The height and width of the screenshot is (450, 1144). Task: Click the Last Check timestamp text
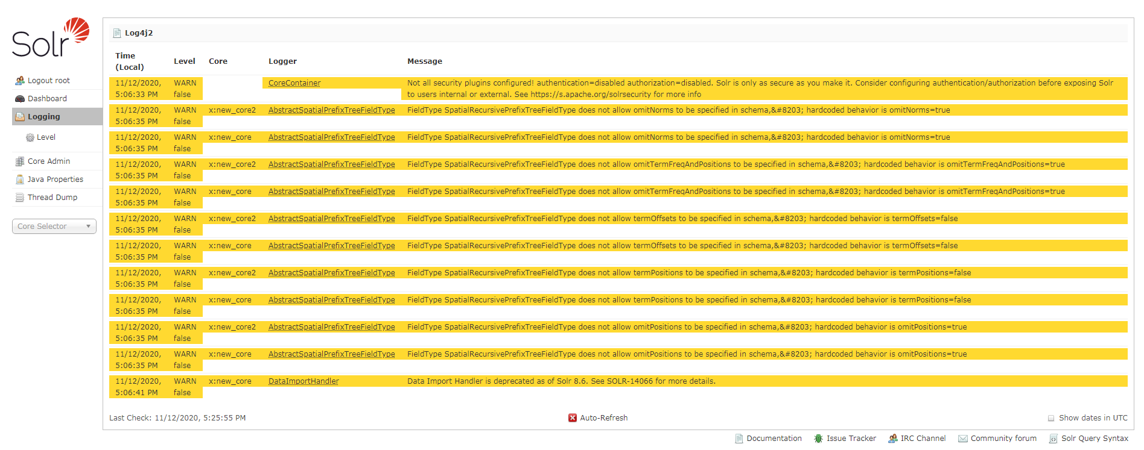click(177, 418)
